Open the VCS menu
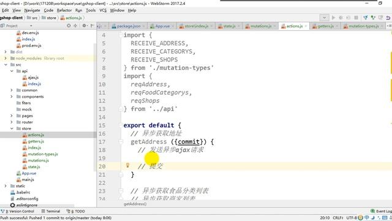 pyautogui.click(x=103, y=10)
